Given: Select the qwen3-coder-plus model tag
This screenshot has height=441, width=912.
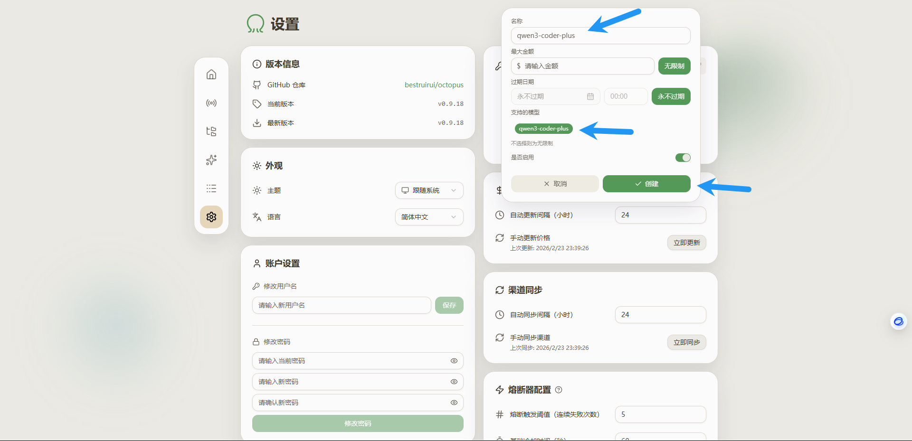Looking at the screenshot, I should pyautogui.click(x=543, y=129).
